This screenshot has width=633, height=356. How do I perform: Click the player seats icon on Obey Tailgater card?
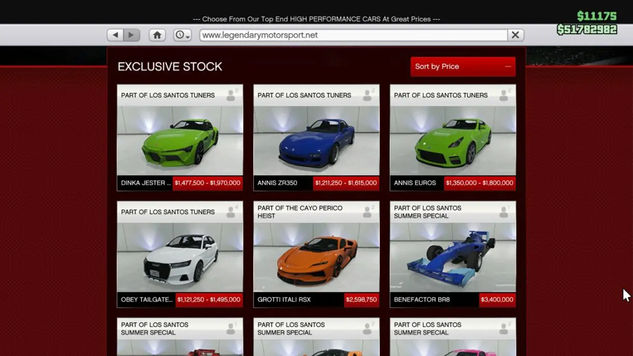click(x=232, y=212)
